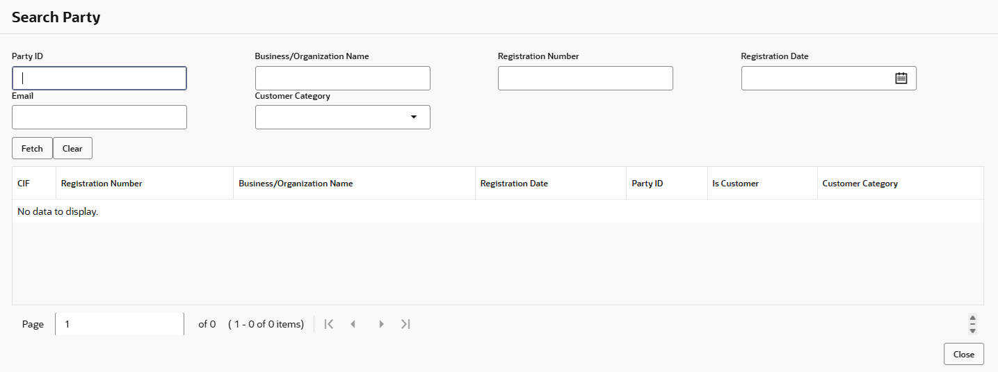Expand the Customer Category dropdown

pyautogui.click(x=414, y=118)
